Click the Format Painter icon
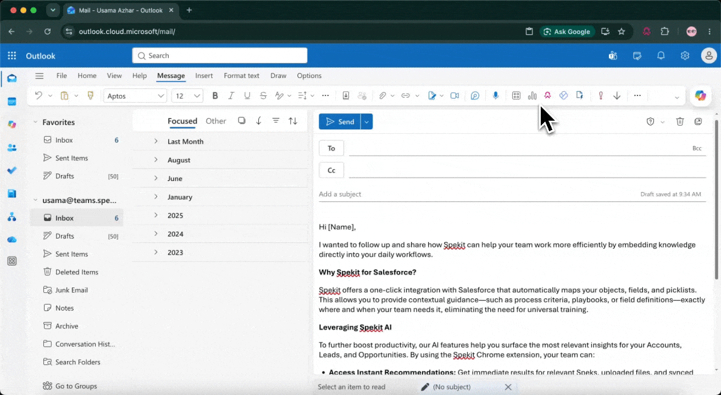 pos(91,95)
